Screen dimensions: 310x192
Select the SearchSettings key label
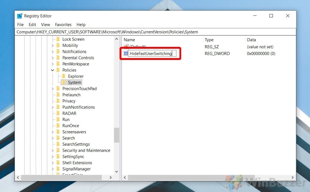[76, 144]
